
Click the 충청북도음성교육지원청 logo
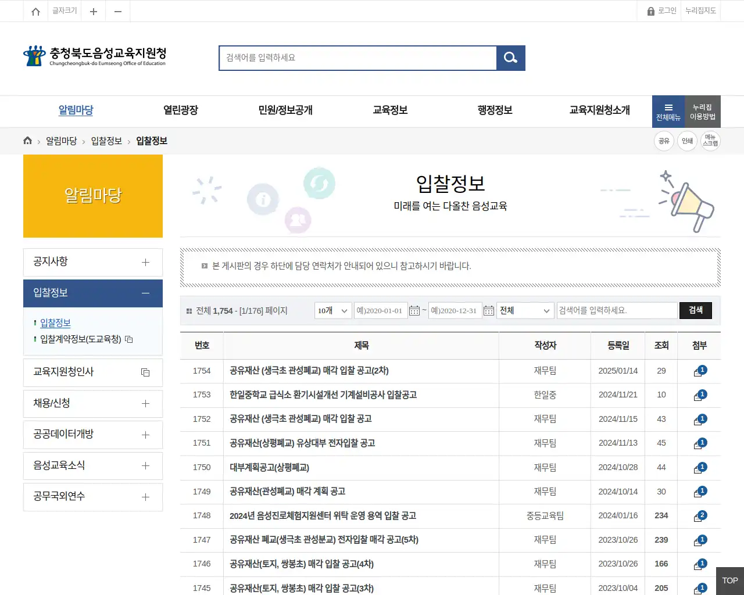coord(95,56)
